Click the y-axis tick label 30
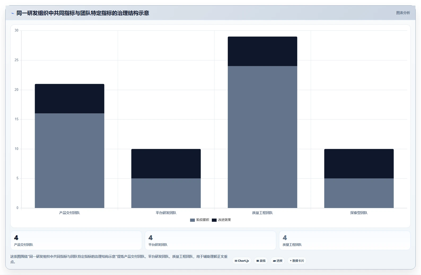 [16, 30]
